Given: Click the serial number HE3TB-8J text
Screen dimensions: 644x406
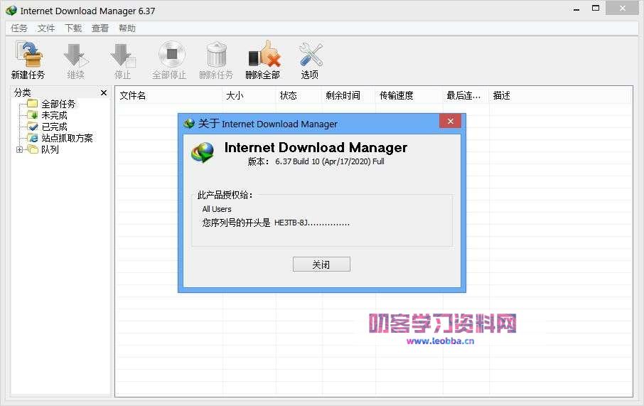Looking at the screenshot, I should pyautogui.click(x=312, y=223).
